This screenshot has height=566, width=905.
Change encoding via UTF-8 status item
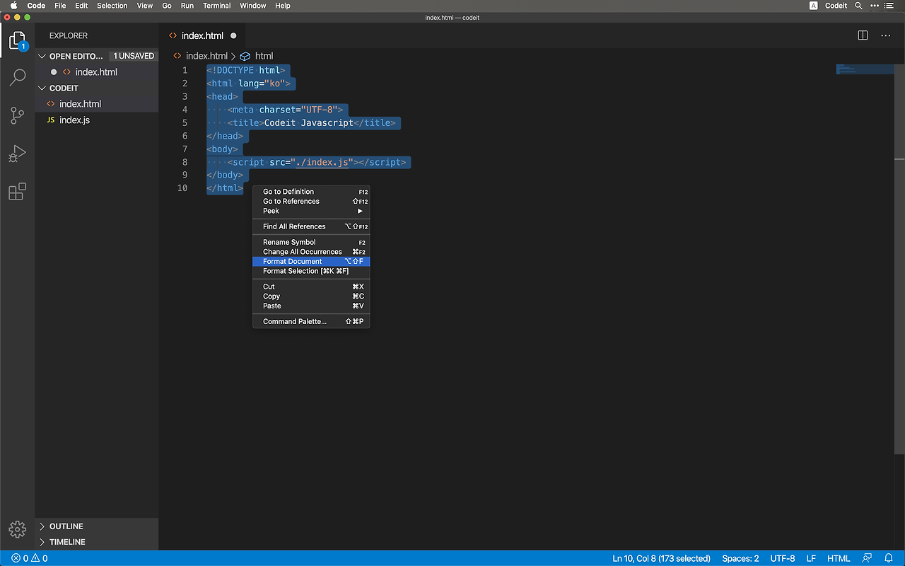(x=783, y=558)
